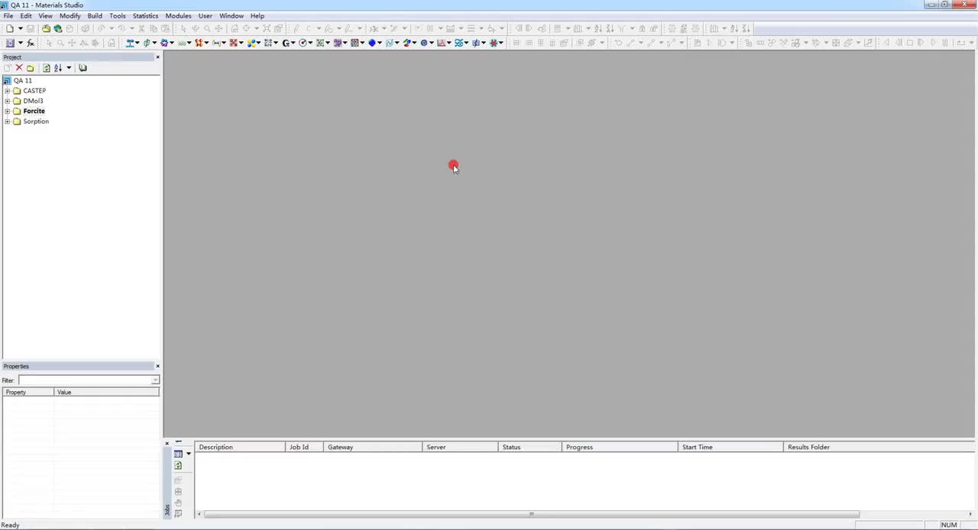Click the Jobs scrollbar left arrow
Screen dimensions: 978x530
(x=199, y=514)
